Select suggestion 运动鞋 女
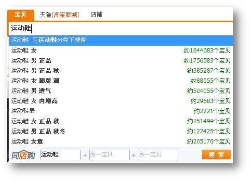The height and width of the screenshot is (181, 251). pos(121,51)
